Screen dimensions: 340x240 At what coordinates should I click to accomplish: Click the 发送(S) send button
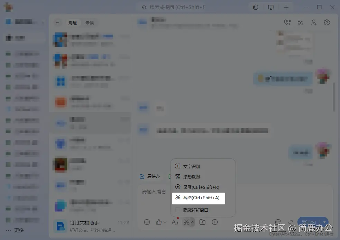point(311,222)
